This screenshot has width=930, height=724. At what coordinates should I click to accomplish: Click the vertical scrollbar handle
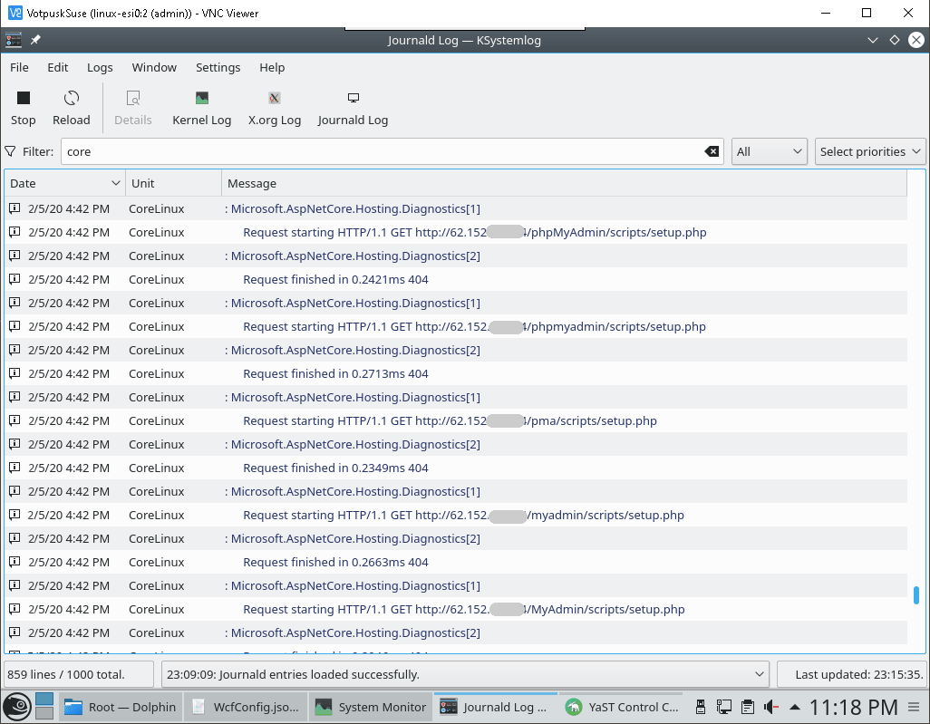(916, 594)
